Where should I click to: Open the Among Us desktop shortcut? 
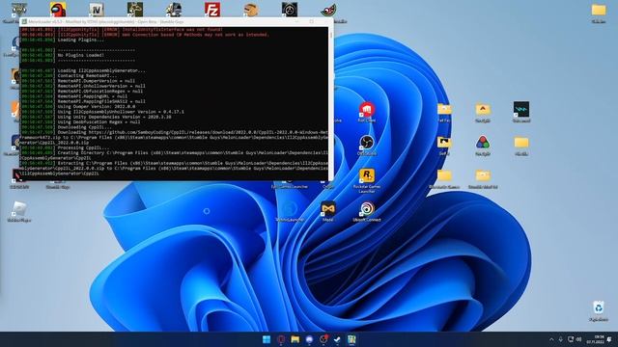[x=58, y=9]
